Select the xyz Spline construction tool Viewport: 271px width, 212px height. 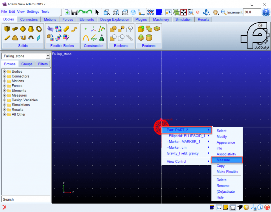pos(93,38)
